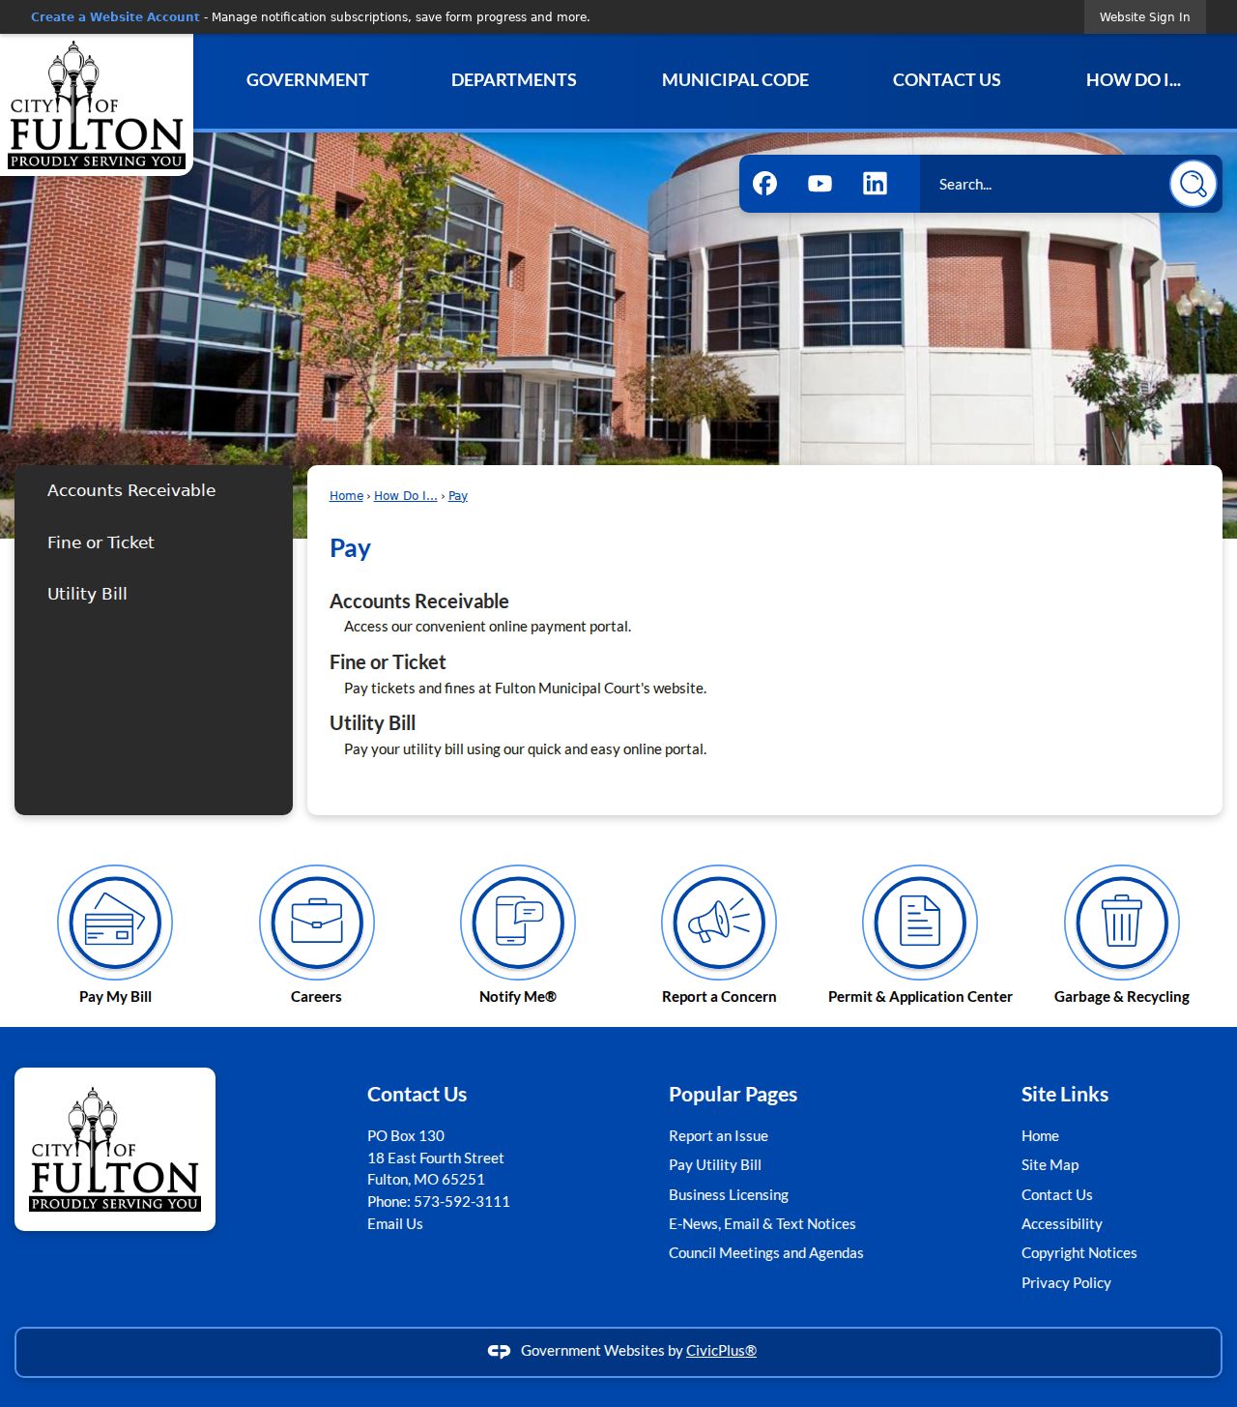Click the Careers briefcase icon
Screen dimensions: 1237x1407
(316, 923)
